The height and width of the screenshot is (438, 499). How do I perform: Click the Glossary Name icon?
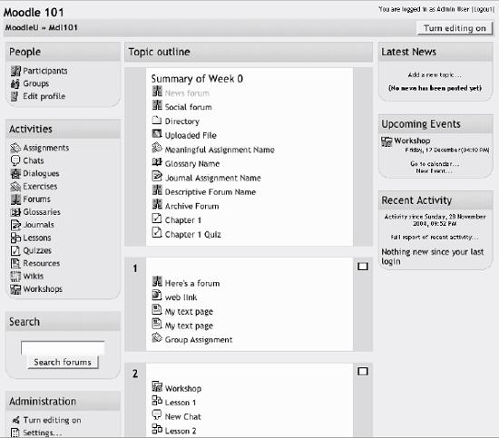(157, 162)
